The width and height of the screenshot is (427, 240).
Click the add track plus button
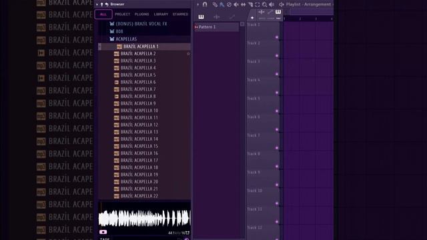click(x=252, y=18)
